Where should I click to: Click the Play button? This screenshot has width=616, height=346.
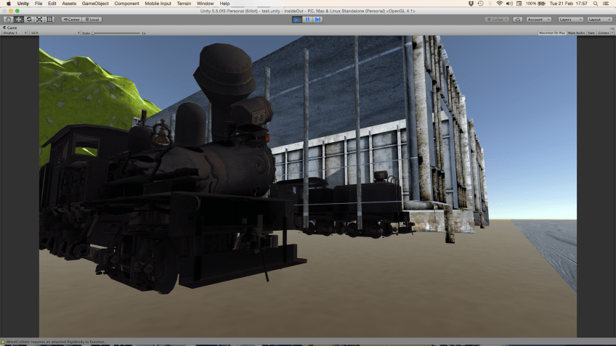pyautogui.click(x=297, y=20)
